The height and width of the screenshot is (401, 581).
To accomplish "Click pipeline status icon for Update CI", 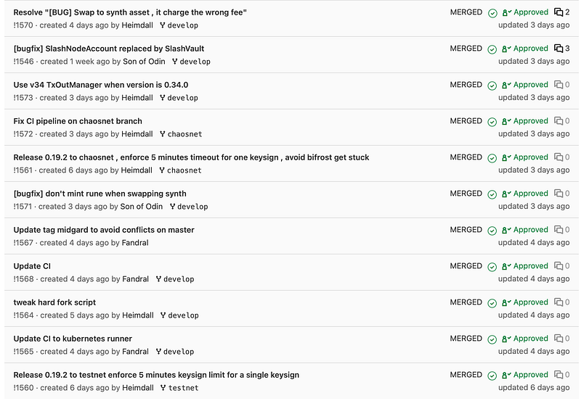I will pyautogui.click(x=492, y=267).
